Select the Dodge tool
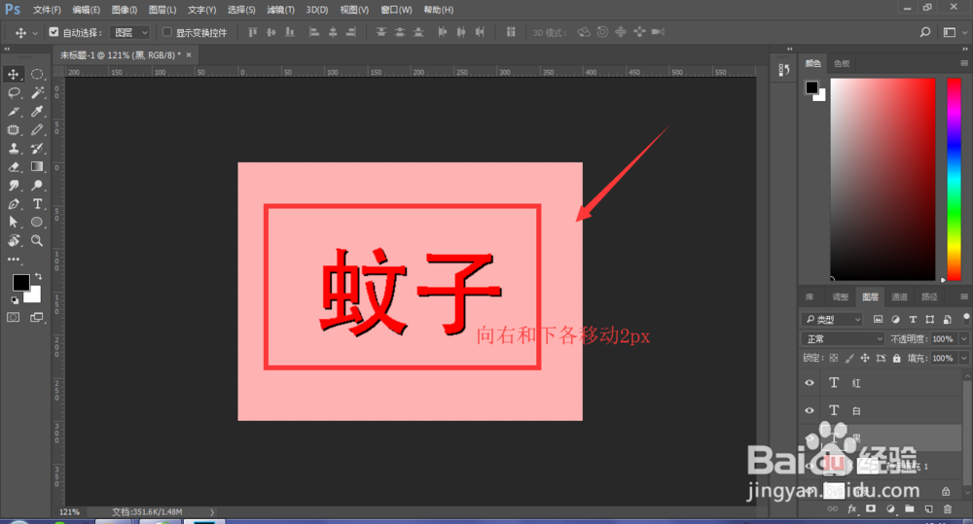This screenshot has height=524, width=973. (x=37, y=186)
